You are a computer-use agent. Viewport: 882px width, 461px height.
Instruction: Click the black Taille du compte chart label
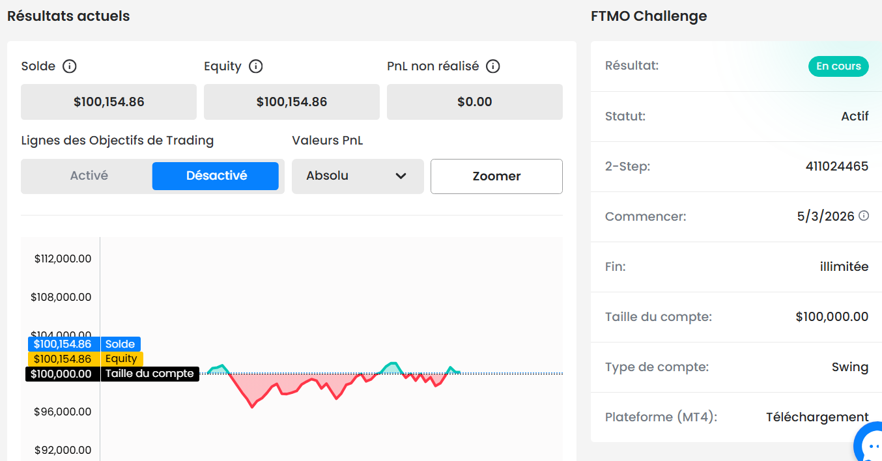[x=150, y=374]
